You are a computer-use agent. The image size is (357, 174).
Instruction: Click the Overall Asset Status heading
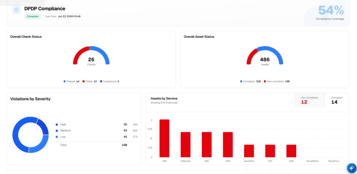pyautogui.click(x=199, y=37)
